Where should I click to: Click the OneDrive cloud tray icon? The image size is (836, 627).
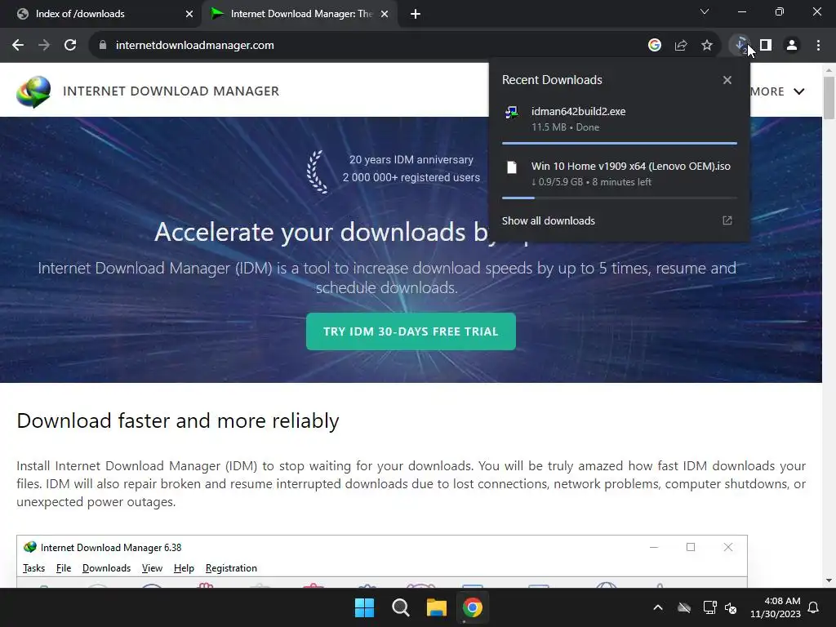(684, 607)
